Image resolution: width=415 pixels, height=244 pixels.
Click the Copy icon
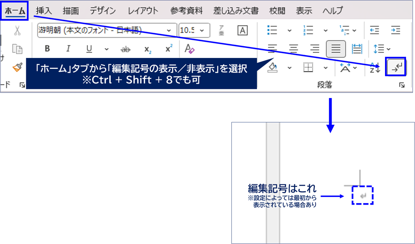coord(17,49)
